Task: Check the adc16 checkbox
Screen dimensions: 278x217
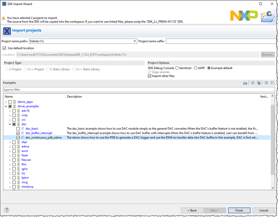Action: 14,111
